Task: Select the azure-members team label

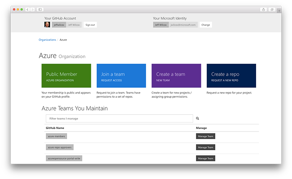Action: pos(56,136)
